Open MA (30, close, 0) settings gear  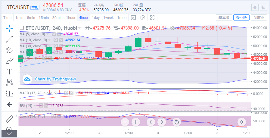55,46
